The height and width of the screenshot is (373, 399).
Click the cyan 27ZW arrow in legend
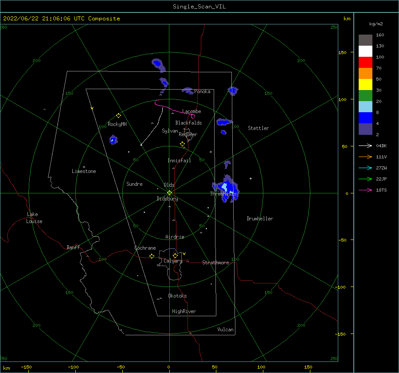[365, 168]
